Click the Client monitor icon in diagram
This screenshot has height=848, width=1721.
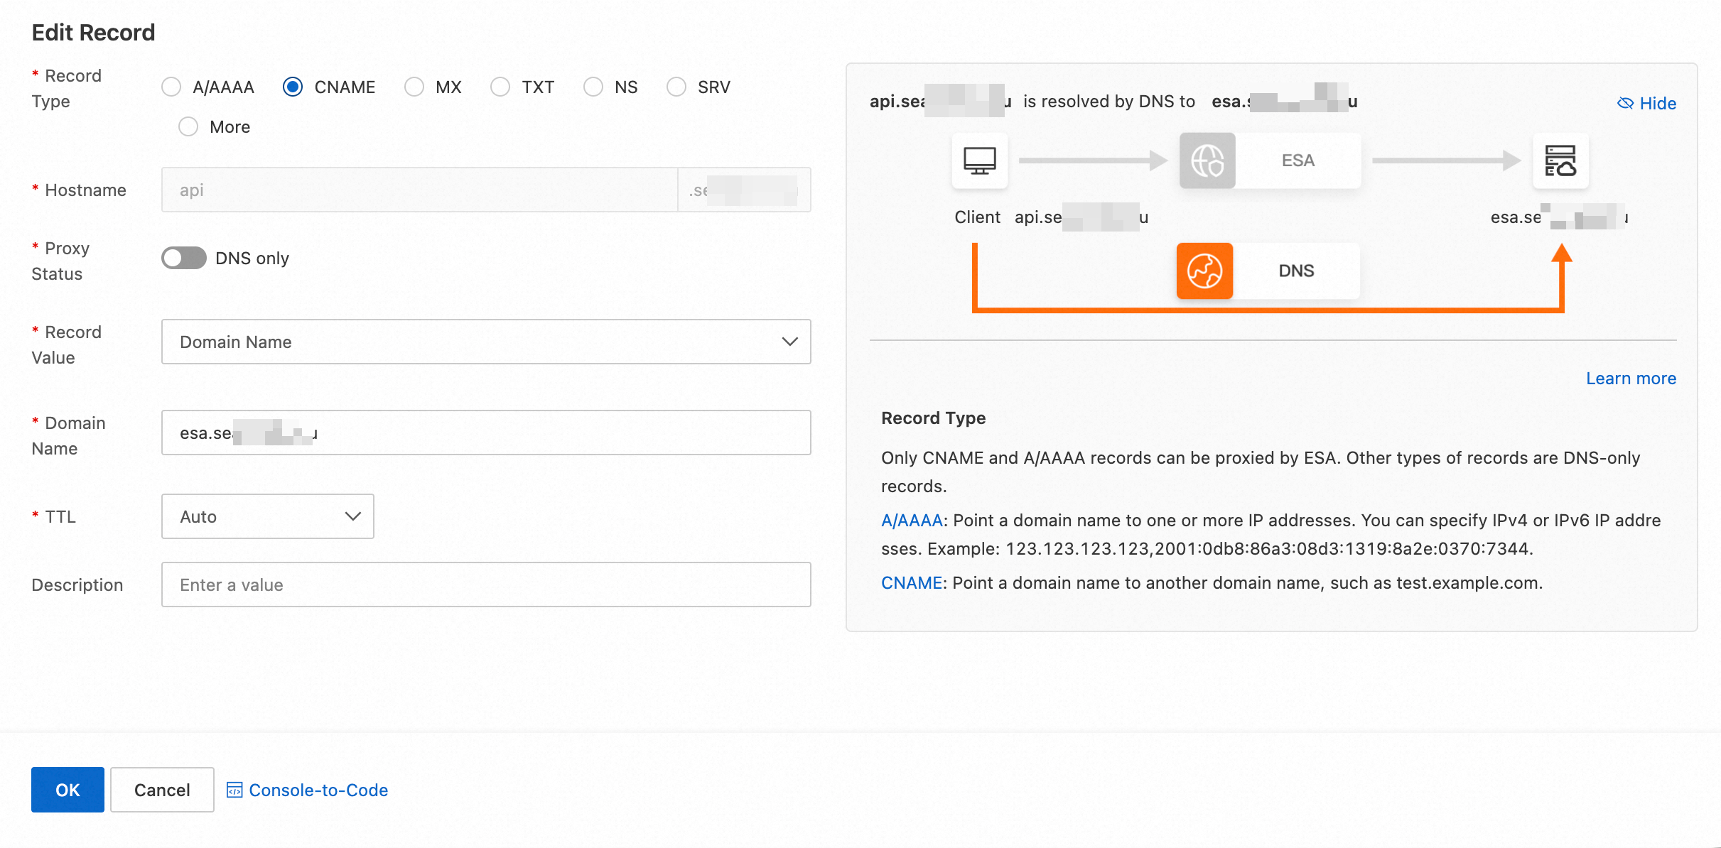979,161
